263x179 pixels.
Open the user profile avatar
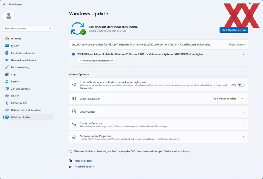(x=9, y=16)
